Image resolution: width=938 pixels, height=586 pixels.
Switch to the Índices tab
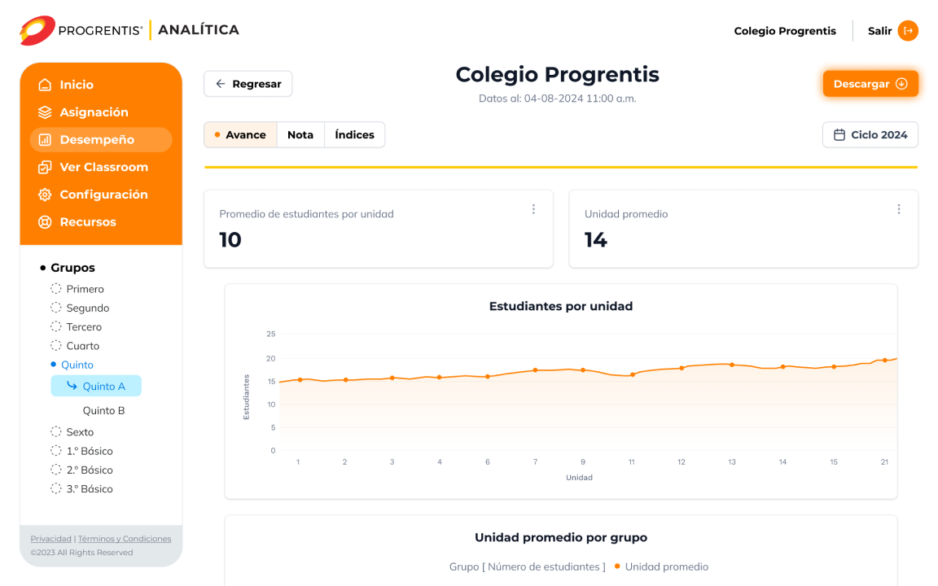pyautogui.click(x=355, y=134)
